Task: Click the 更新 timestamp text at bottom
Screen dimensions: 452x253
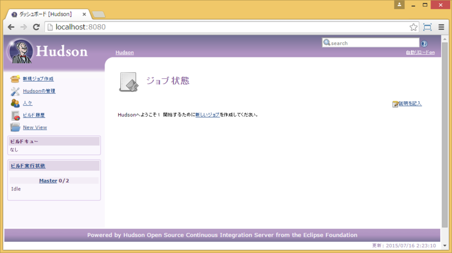Action: (404, 246)
